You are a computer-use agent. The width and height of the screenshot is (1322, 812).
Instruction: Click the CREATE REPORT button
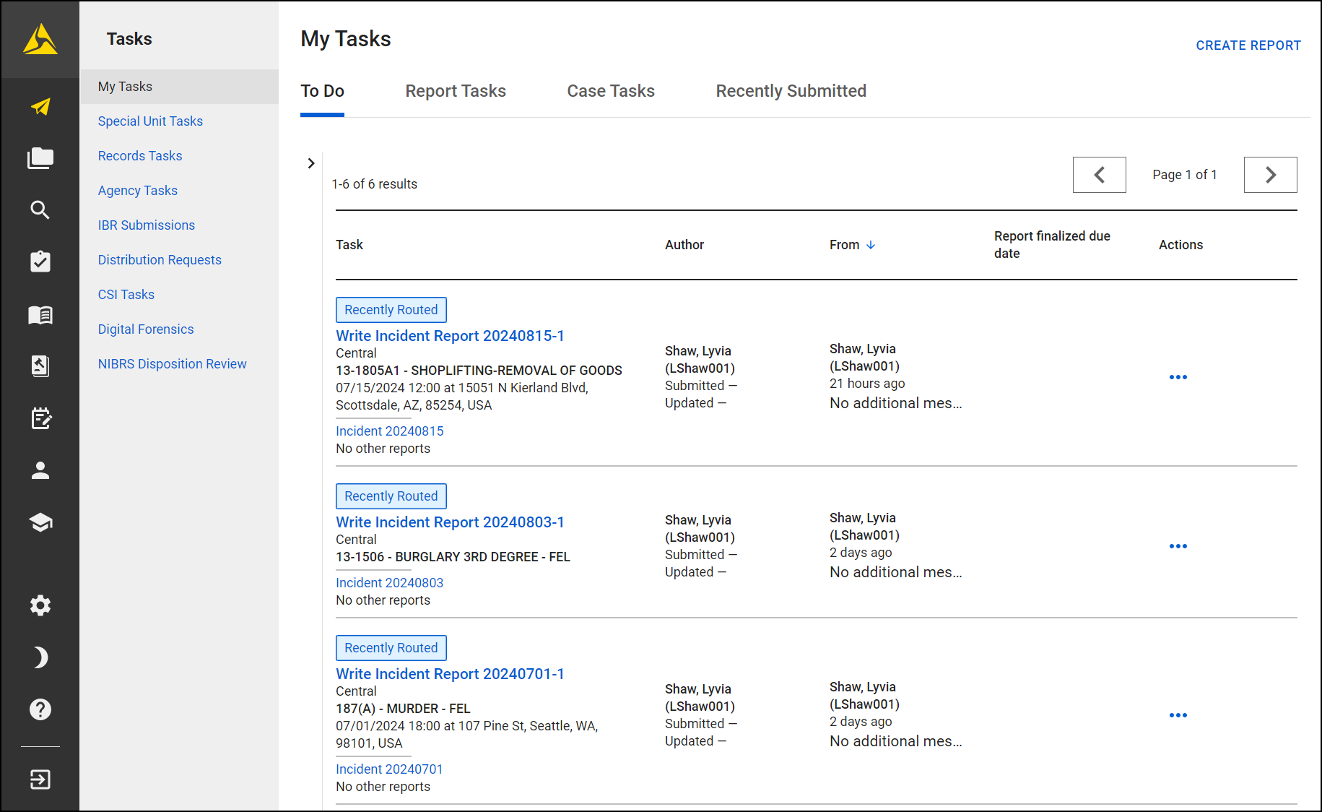[1248, 45]
